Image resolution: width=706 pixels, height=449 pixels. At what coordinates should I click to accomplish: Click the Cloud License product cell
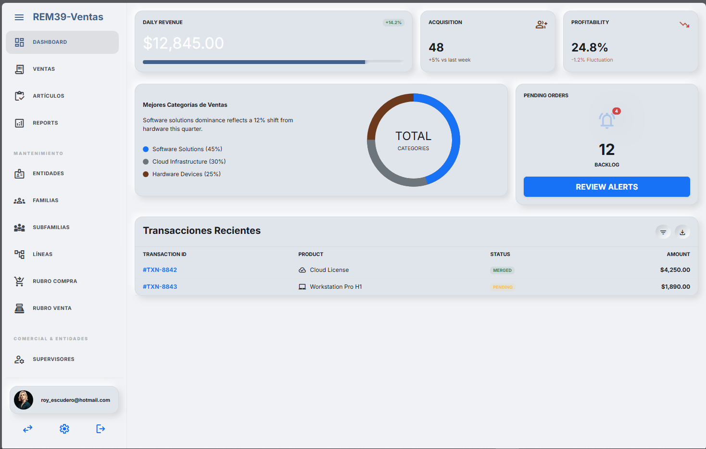324,270
